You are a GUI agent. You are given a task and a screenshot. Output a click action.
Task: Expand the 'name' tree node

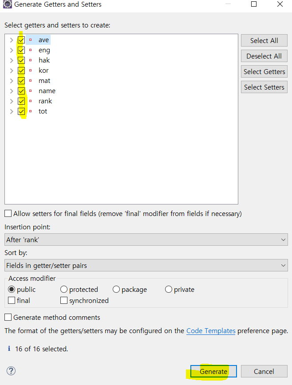(x=11, y=91)
